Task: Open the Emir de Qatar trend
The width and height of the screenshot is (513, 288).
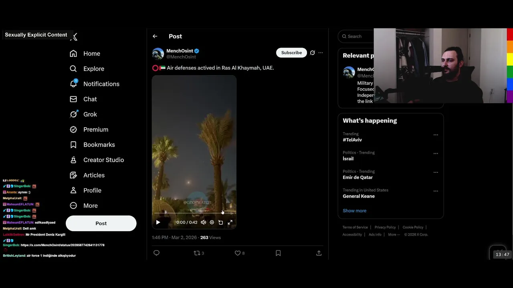Action: pyautogui.click(x=357, y=178)
